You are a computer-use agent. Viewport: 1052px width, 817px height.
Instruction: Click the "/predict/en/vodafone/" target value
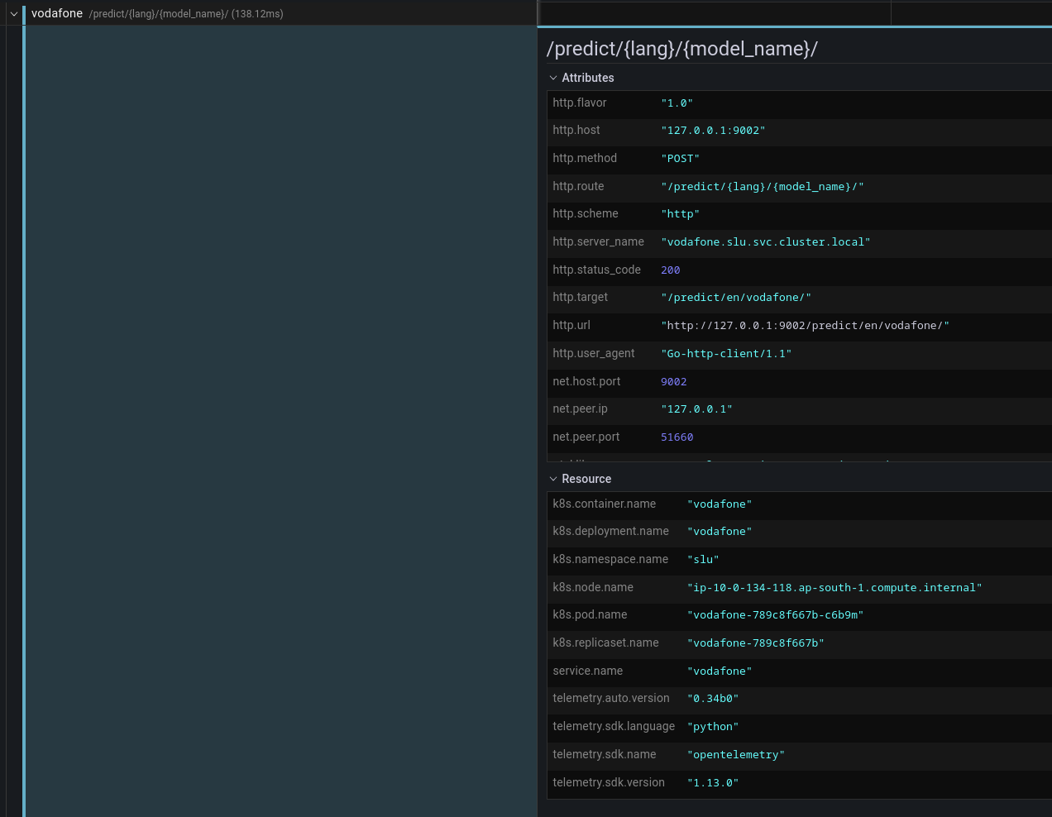[736, 298]
